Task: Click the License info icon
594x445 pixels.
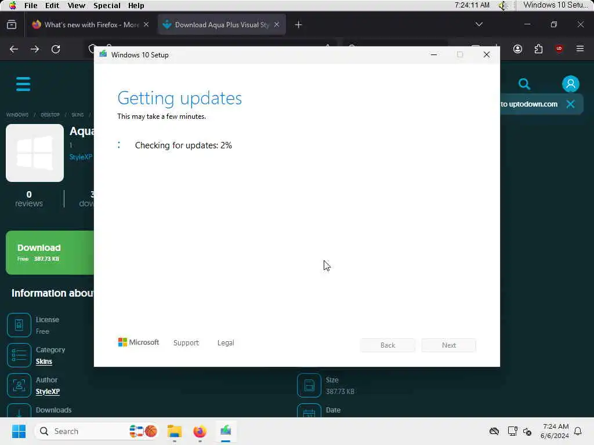Action: (19, 325)
